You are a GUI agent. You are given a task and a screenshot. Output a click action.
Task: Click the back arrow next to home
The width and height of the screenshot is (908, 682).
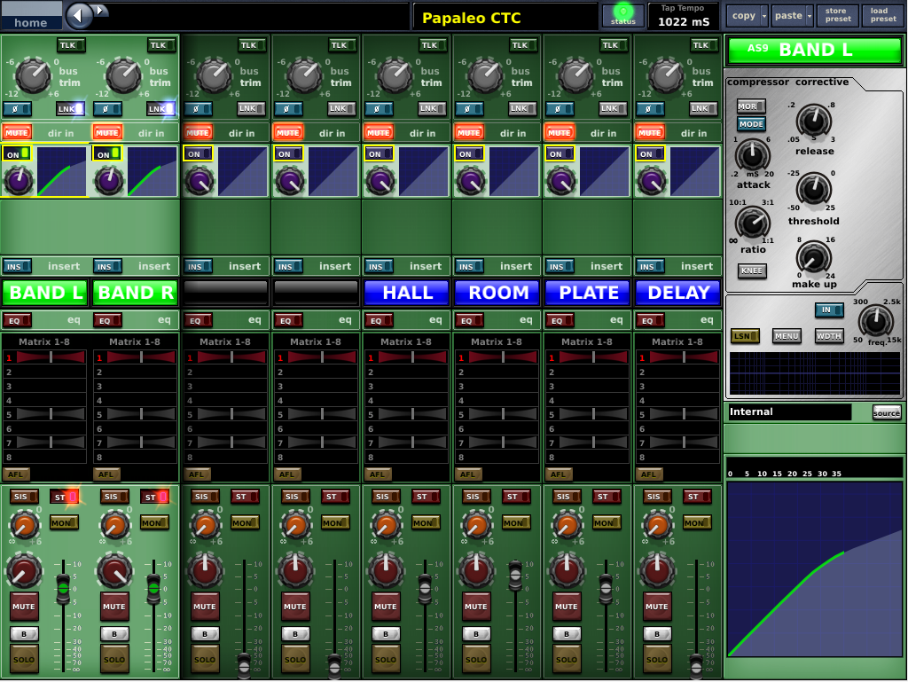[80, 15]
